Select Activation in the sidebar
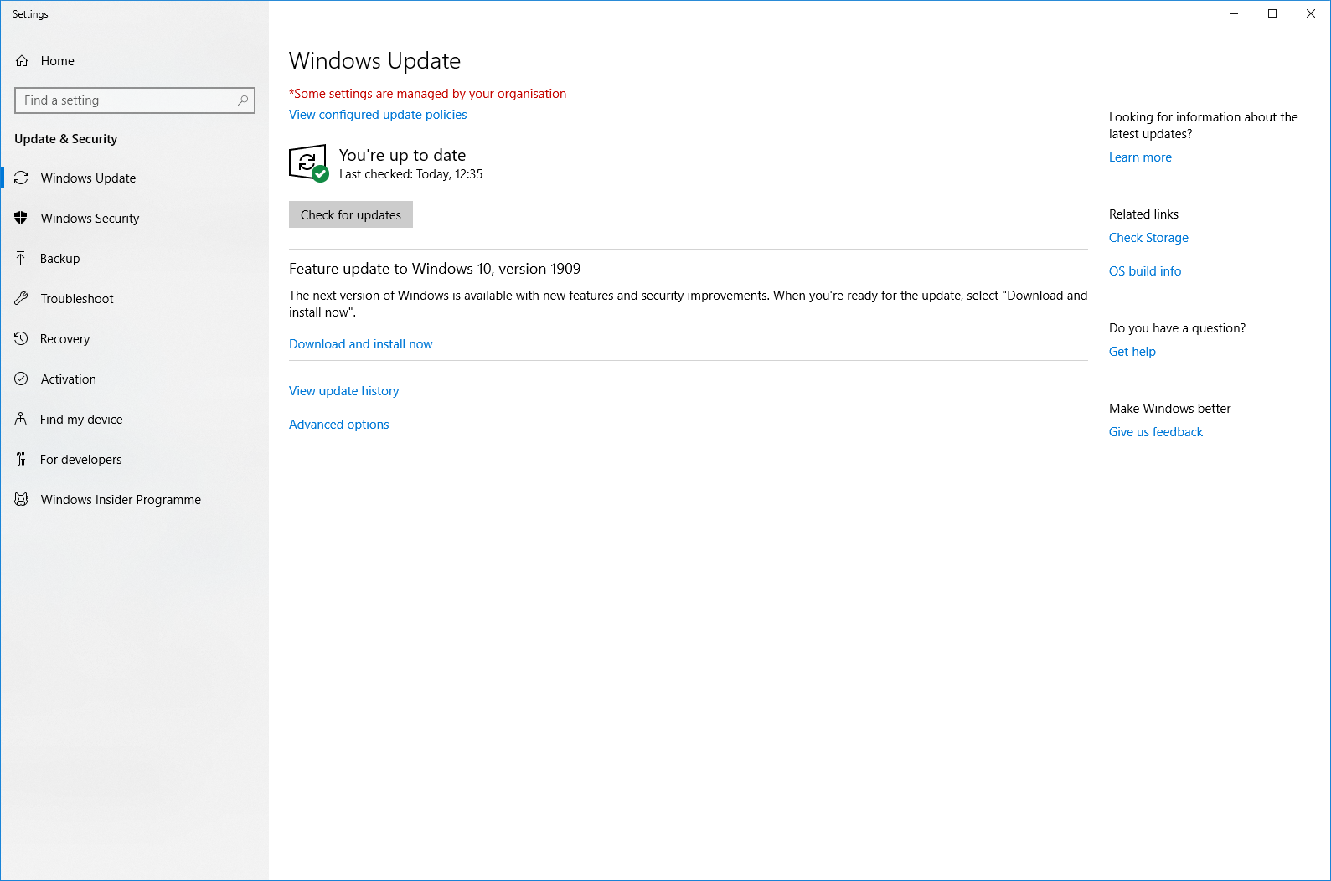This screenshot has height=881, width=1331. (x=134, y=379)
